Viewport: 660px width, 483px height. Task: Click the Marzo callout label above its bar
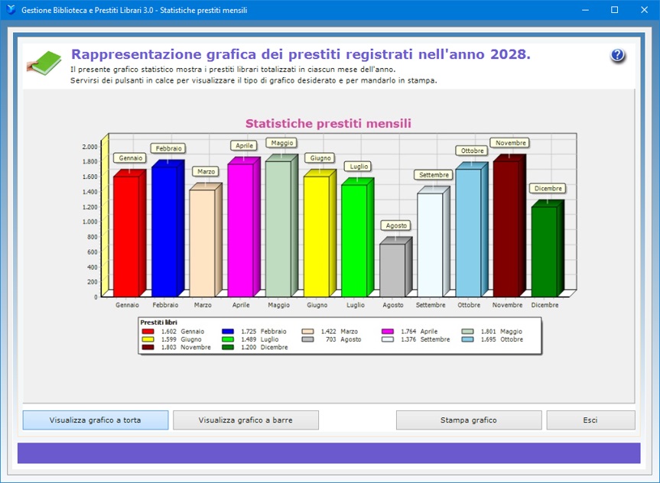pos(206,172)
